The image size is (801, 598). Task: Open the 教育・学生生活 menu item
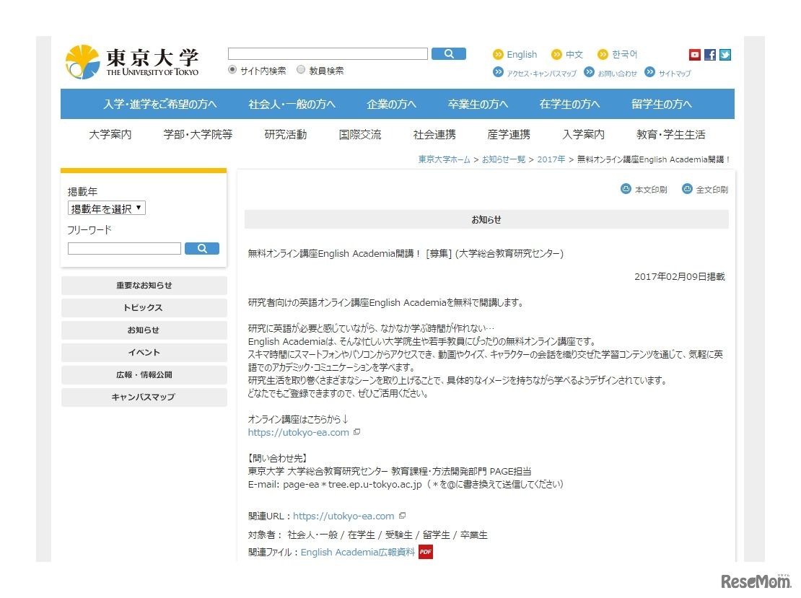(670, 134)
